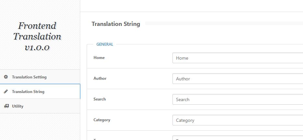Focus the Home translation input field
Image resolution: width=303 pixels, height=140 pixels.
point(237,58)
